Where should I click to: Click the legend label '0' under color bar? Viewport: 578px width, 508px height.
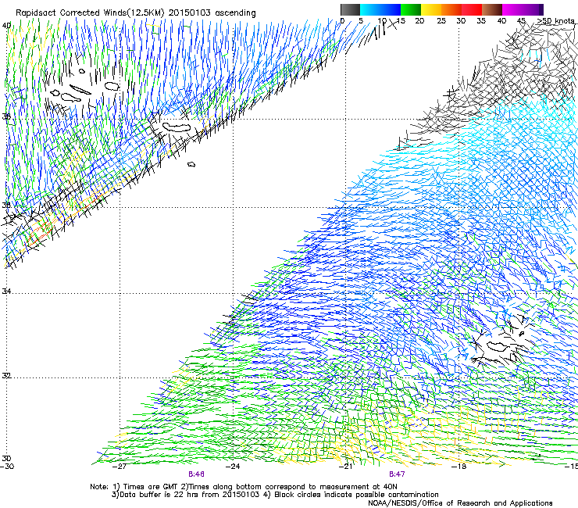pyautogui.click(x=342, y=20)
